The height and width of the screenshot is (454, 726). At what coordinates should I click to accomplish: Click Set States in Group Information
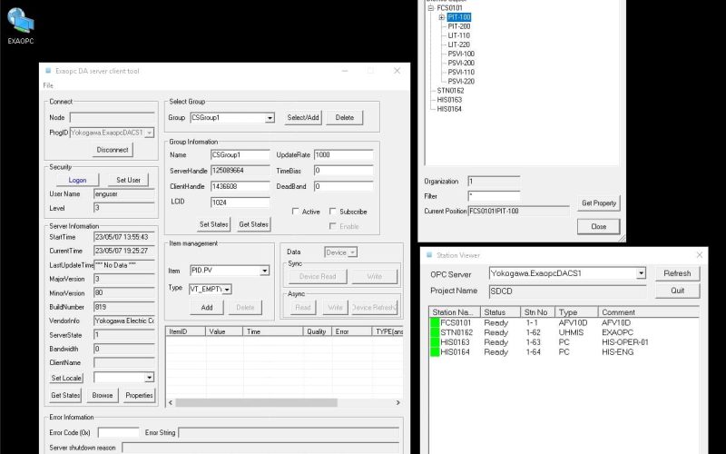tap(213, 224)
